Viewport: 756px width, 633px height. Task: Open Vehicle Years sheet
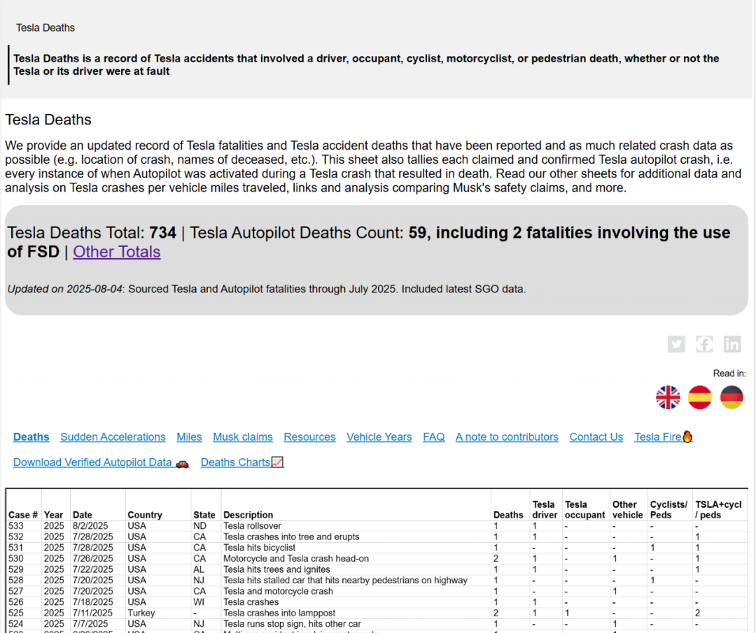(379, 437)
